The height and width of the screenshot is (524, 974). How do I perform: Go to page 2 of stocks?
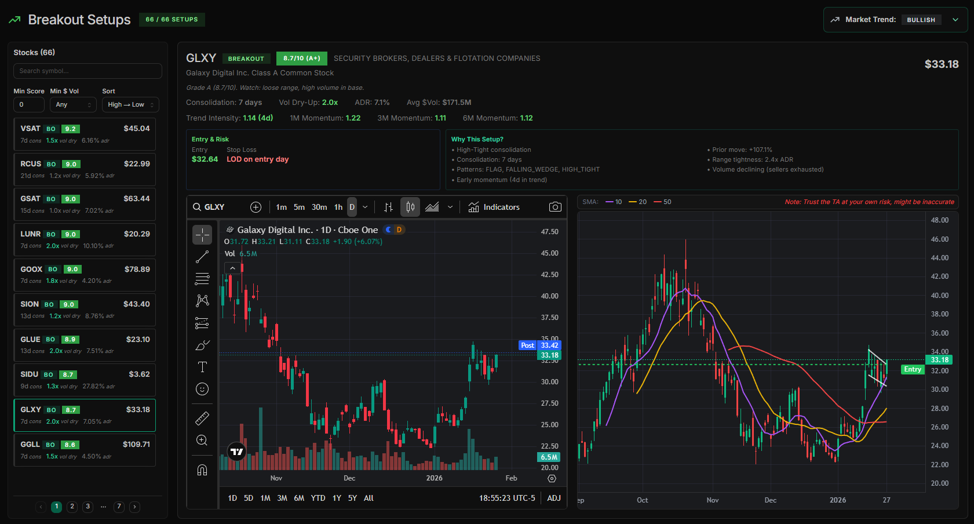(x=72, y=507)
